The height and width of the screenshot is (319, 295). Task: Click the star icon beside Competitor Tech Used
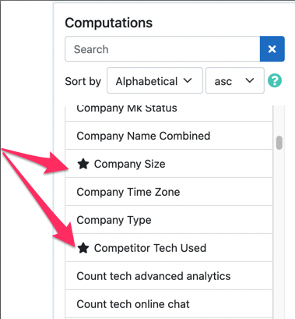coord(83,248)
